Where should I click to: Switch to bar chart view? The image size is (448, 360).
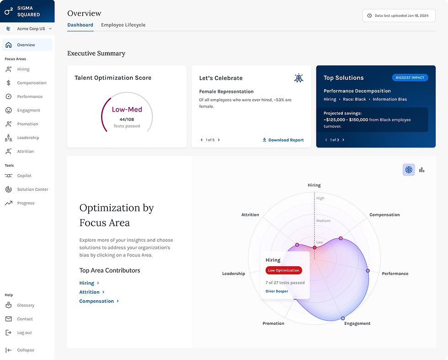click(421, 169)
